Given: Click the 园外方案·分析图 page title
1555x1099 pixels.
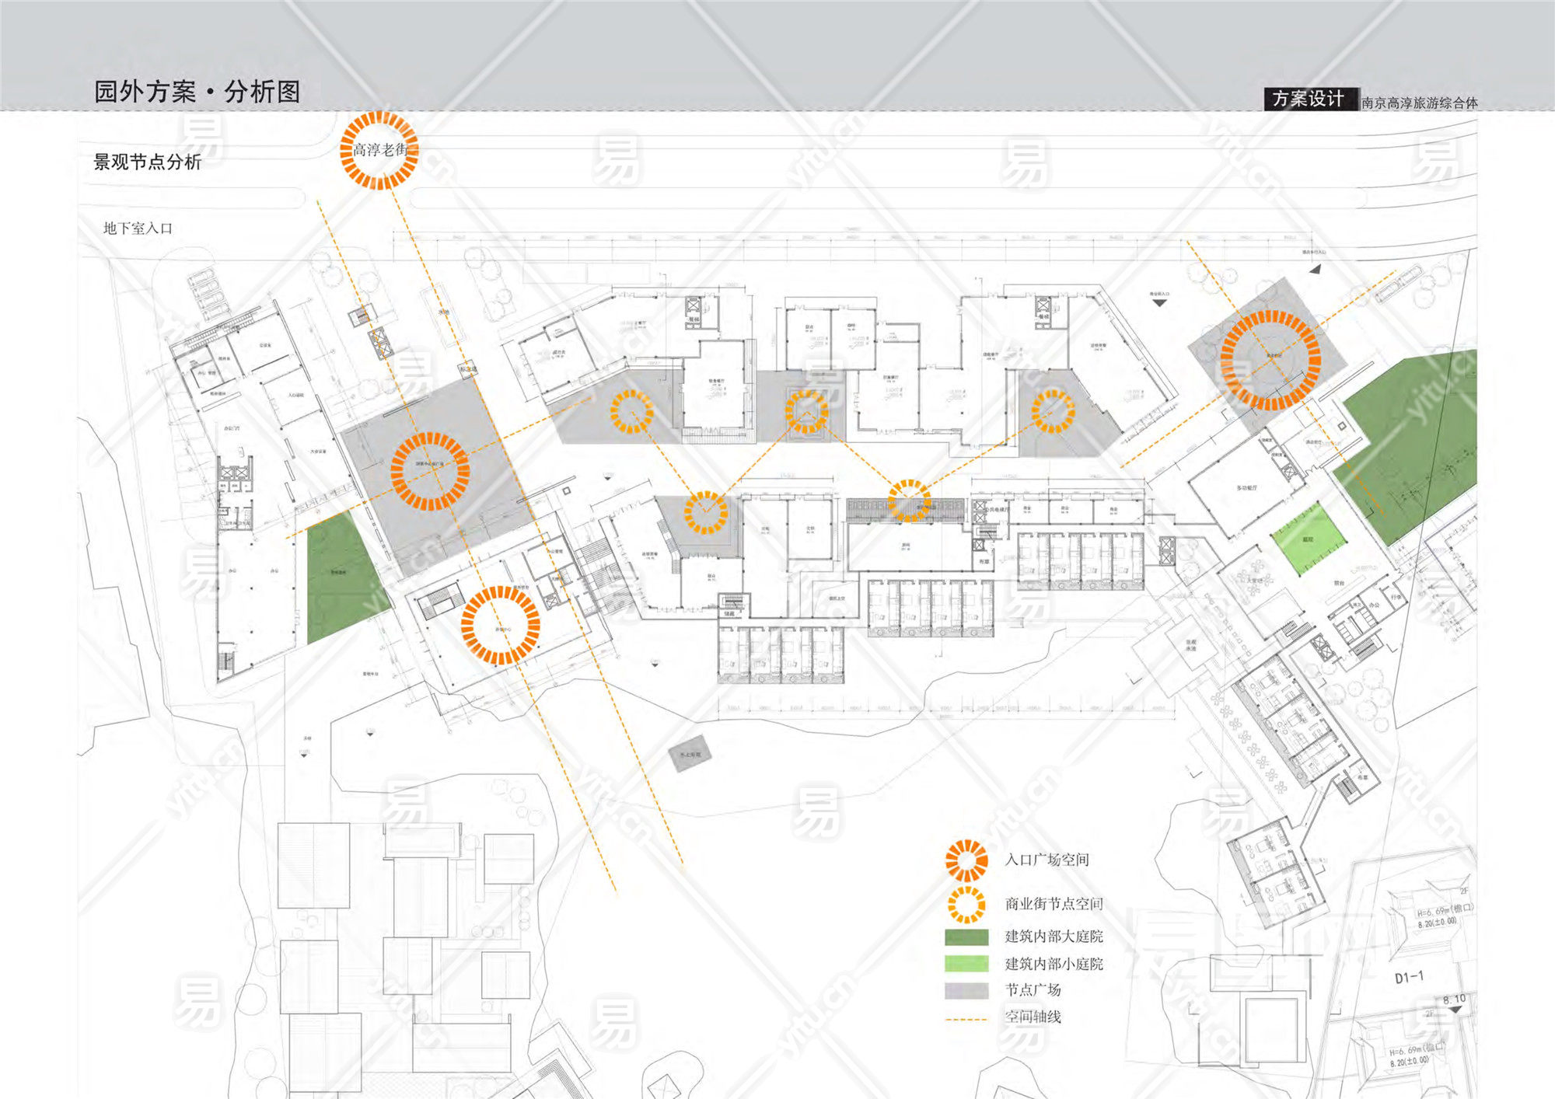Looking at the screenshot, I should [197, 92].
